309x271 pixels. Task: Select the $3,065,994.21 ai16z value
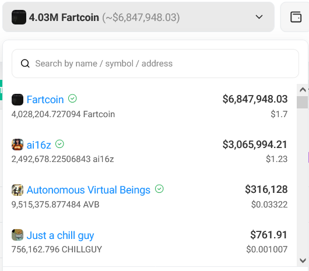[x=255, y=145]
